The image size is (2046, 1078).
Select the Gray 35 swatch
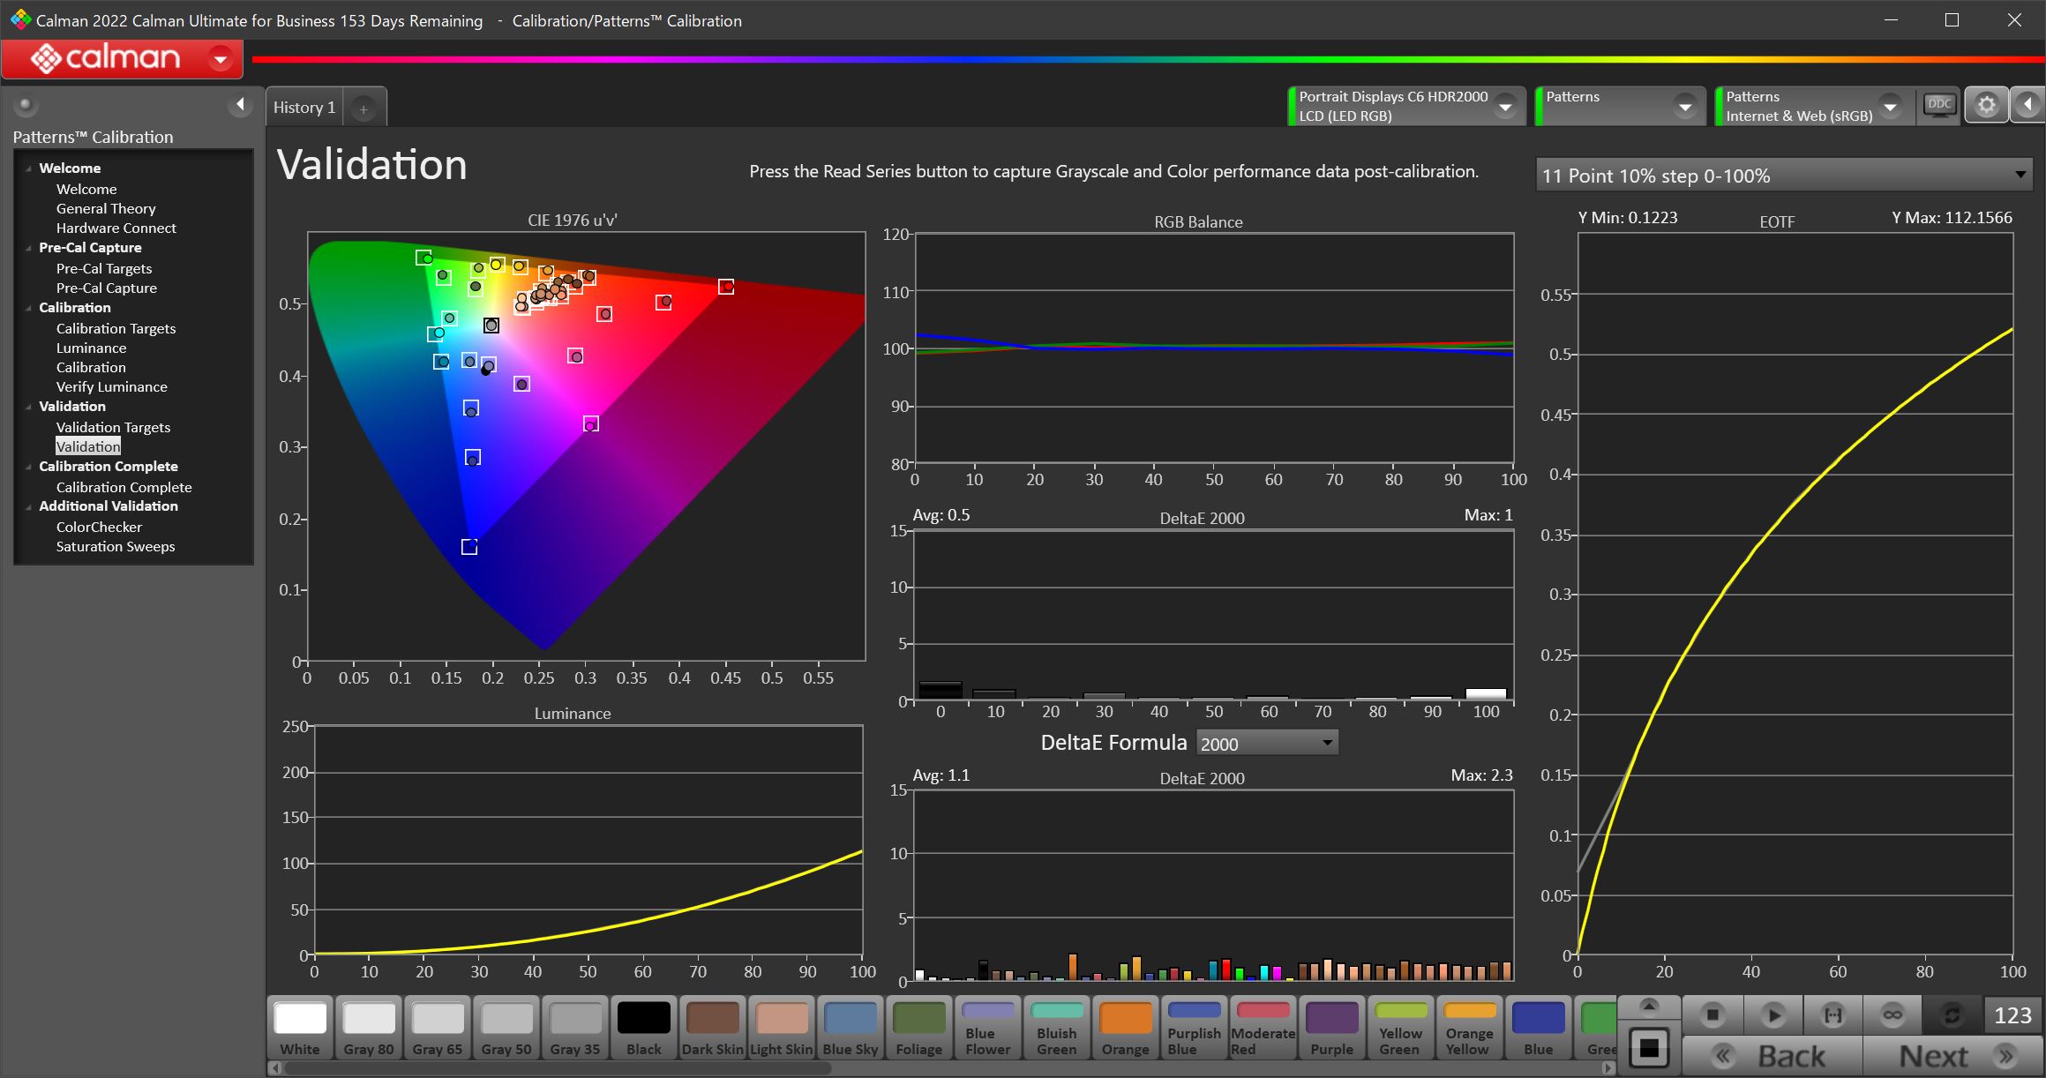click(575, 1028)
